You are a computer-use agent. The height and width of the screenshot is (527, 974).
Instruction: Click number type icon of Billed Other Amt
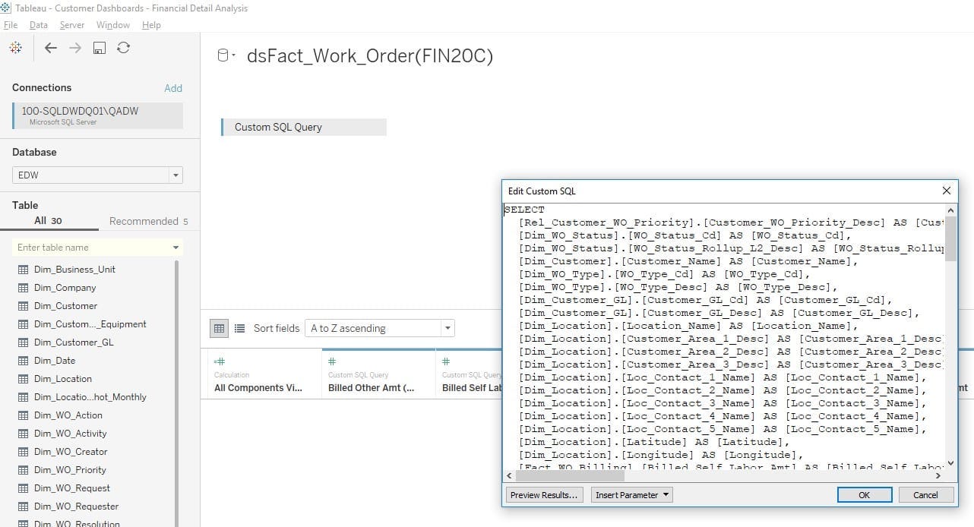332,361
